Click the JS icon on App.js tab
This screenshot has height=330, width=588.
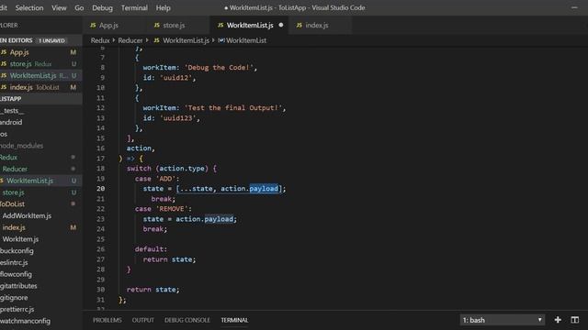93,26
